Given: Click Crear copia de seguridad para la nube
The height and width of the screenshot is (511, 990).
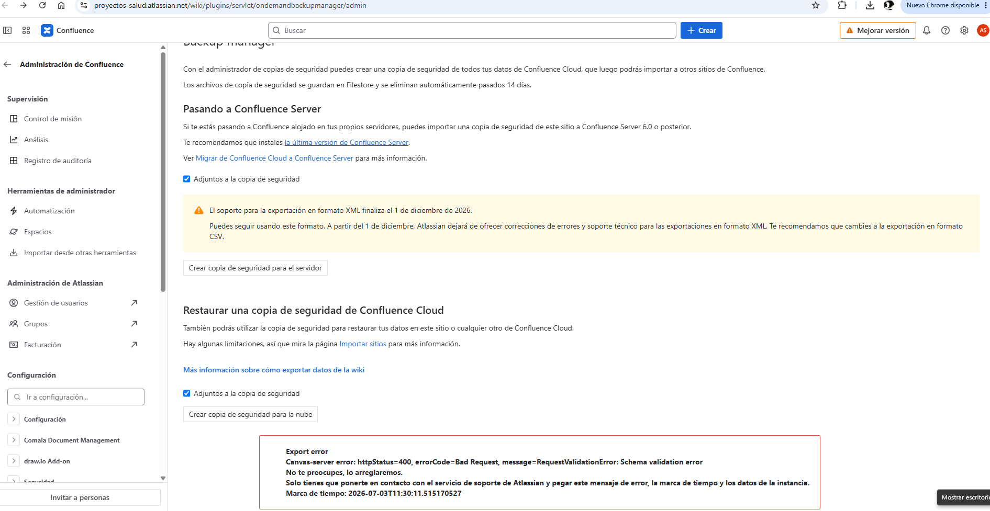Looking at the screenshot, I should (250, 414).
